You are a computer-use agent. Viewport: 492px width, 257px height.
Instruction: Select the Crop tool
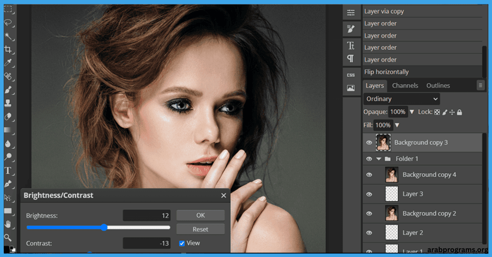[8, 50]
